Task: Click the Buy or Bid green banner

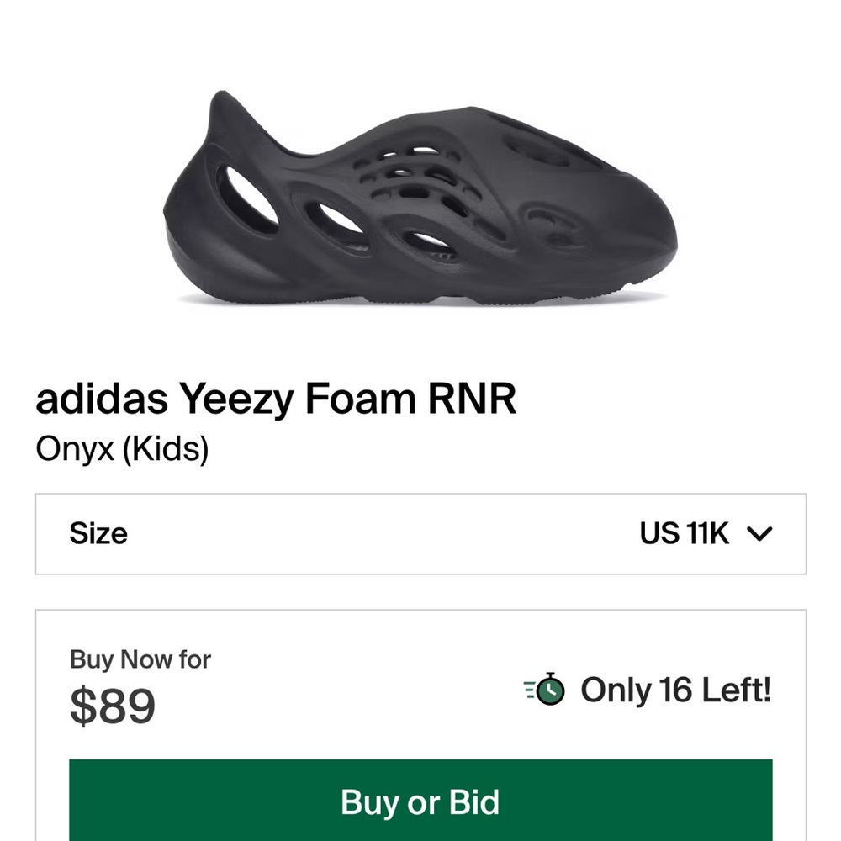Action: (420, 803)
